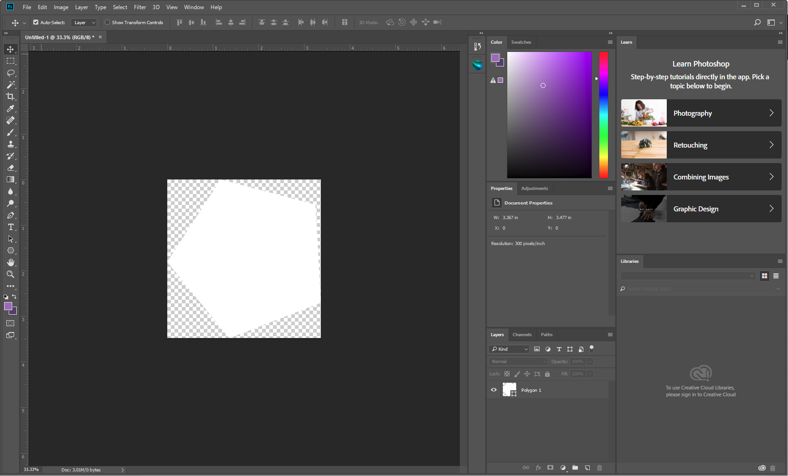Open layer style fx menu
Image resolution: width=788 pixels, height=476 pixels.
click(x=538, y=468)
